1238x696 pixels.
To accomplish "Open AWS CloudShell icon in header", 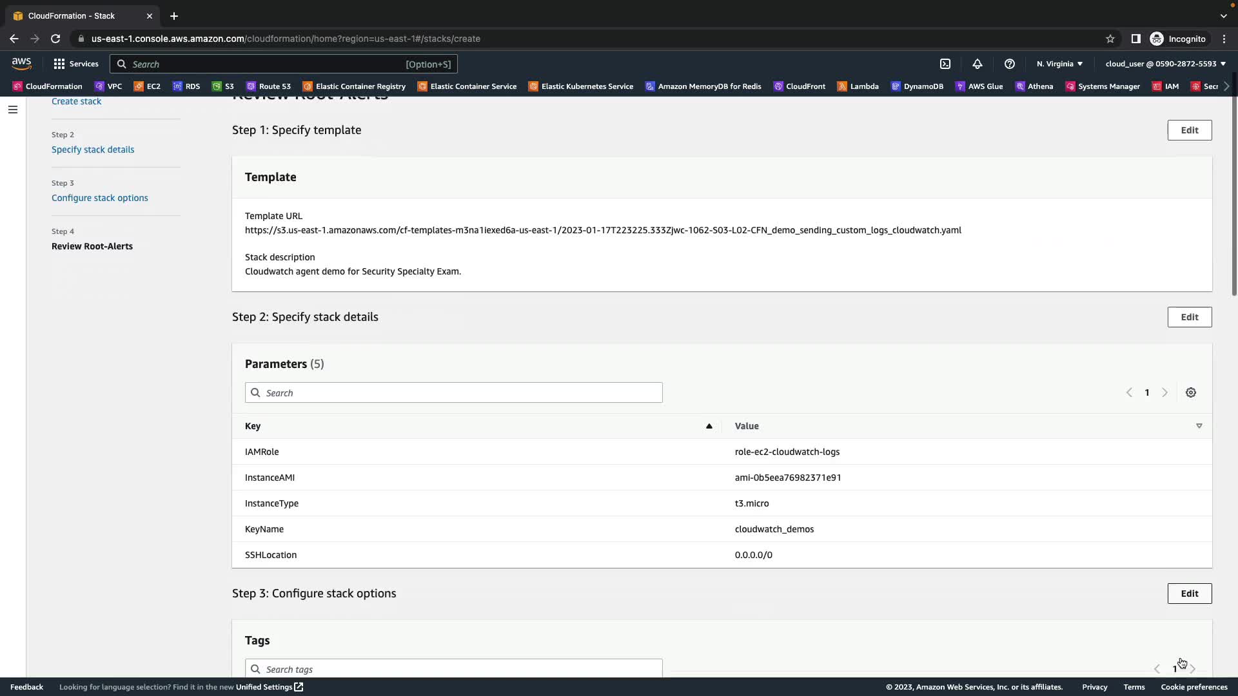I will [x=945, y=64].
